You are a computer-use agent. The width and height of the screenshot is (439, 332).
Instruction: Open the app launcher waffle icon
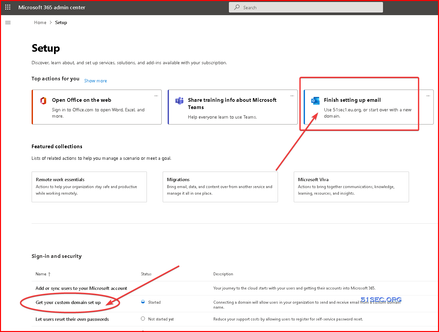tap(8, 7)
